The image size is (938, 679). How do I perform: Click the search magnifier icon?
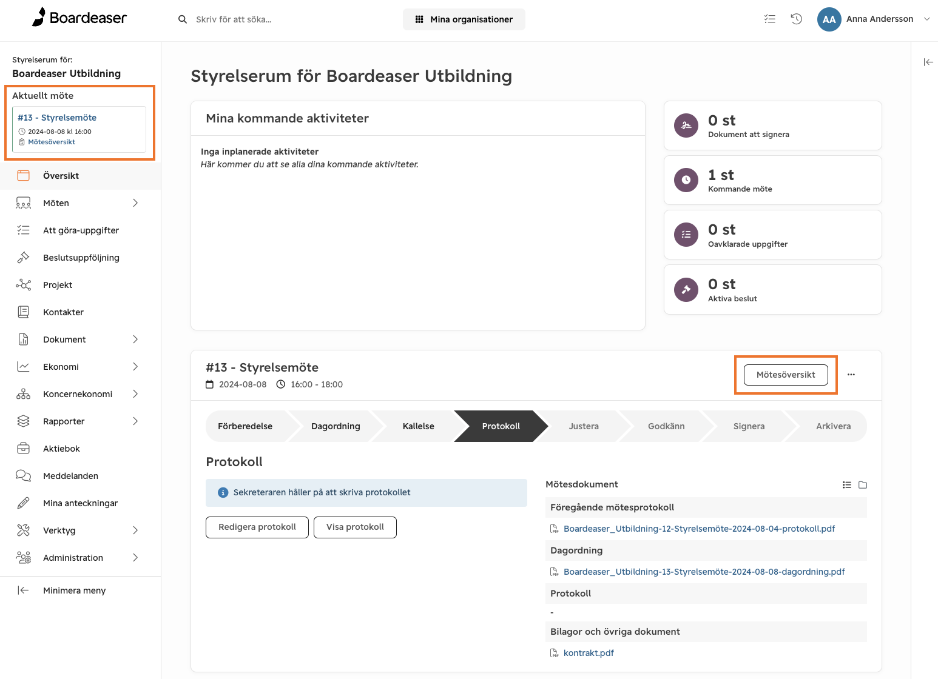coord(182,19)
